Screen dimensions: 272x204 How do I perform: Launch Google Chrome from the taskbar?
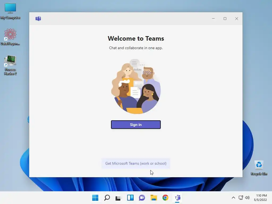click(x=165, y=198)
